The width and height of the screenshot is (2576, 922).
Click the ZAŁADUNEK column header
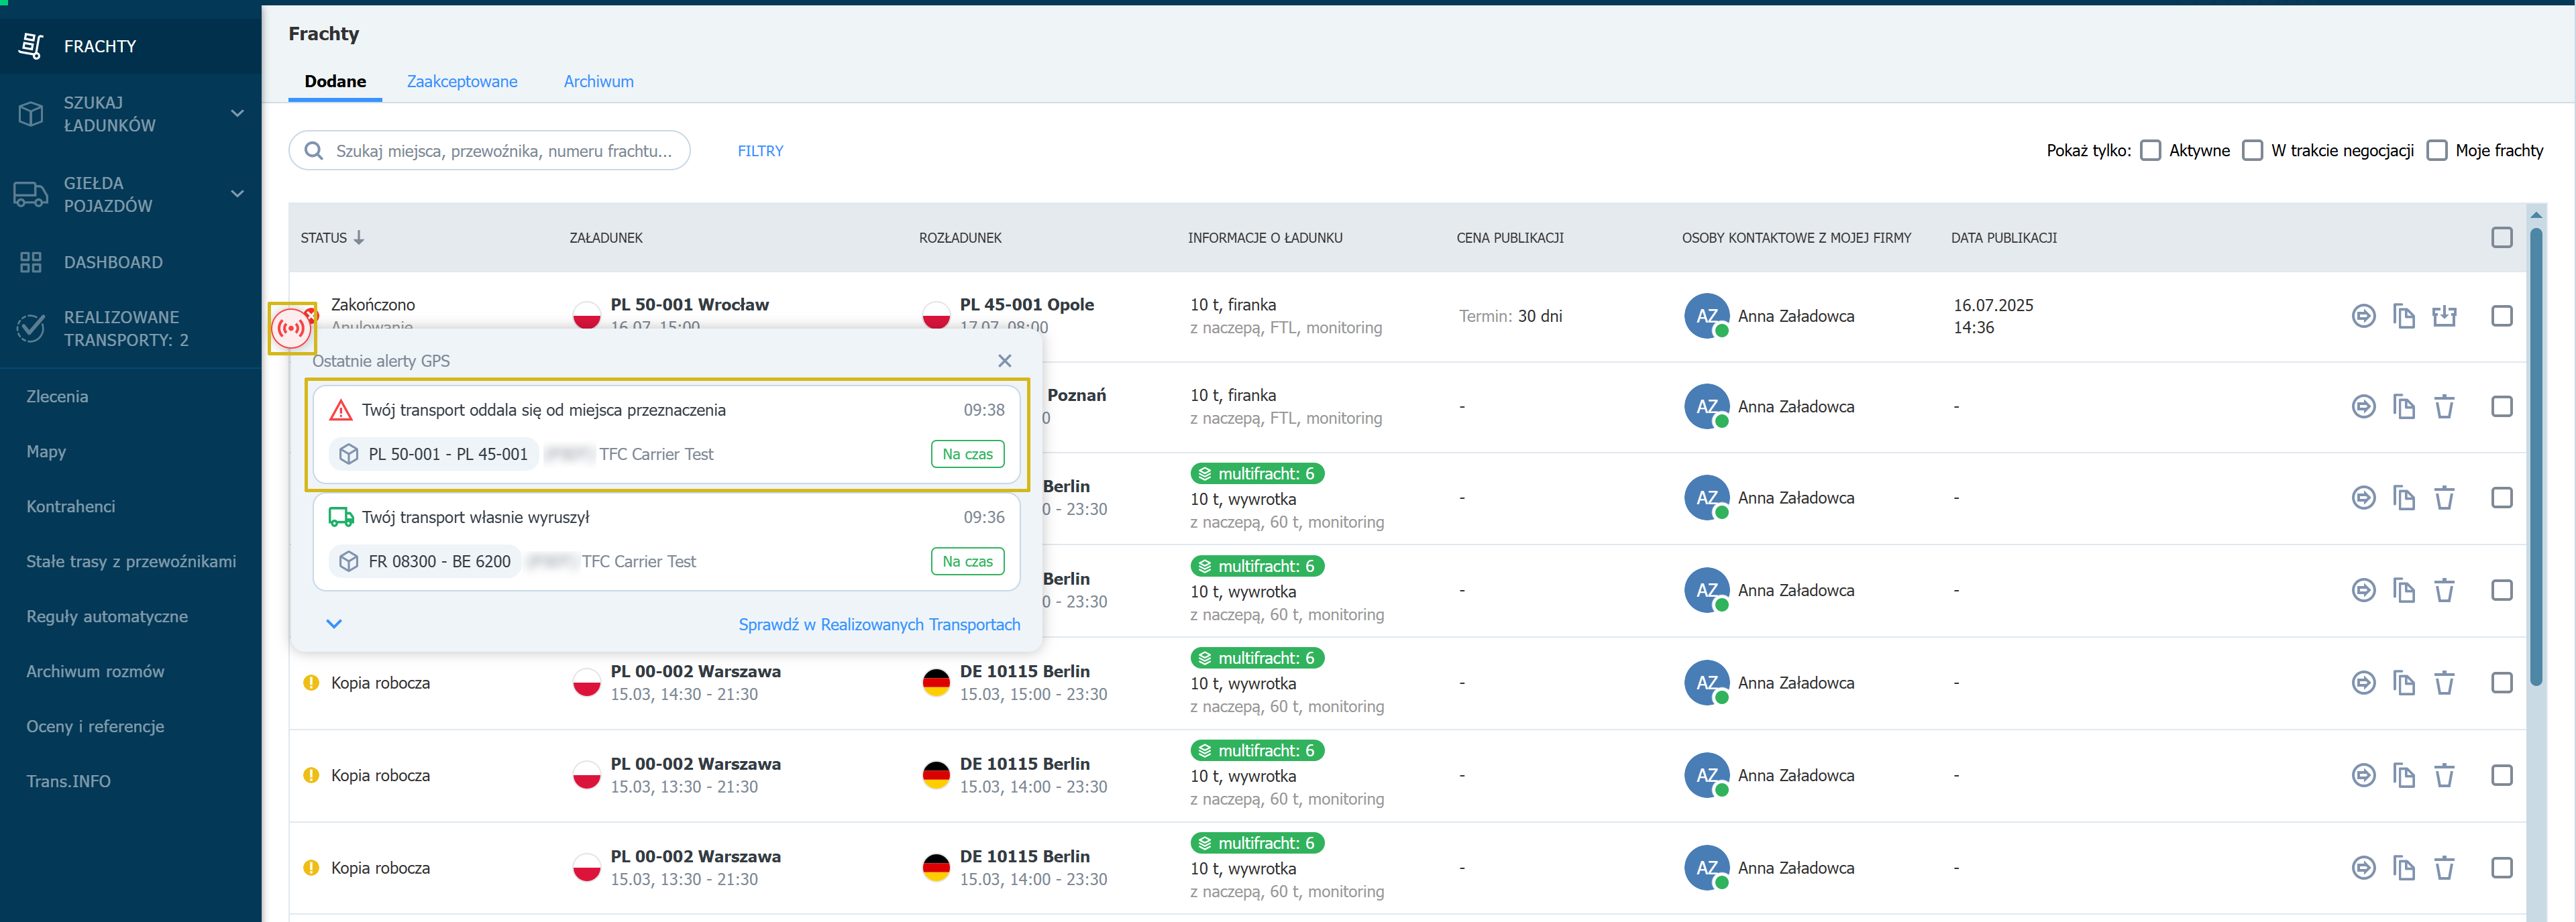click(606, 238)
